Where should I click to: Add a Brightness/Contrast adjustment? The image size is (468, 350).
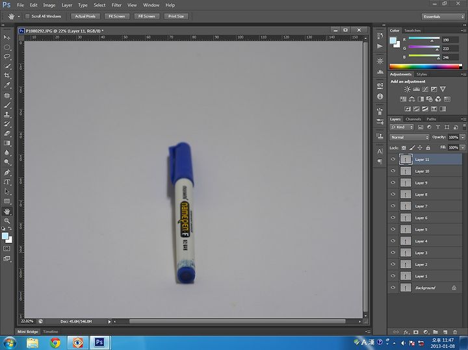[x=407, y=89]
